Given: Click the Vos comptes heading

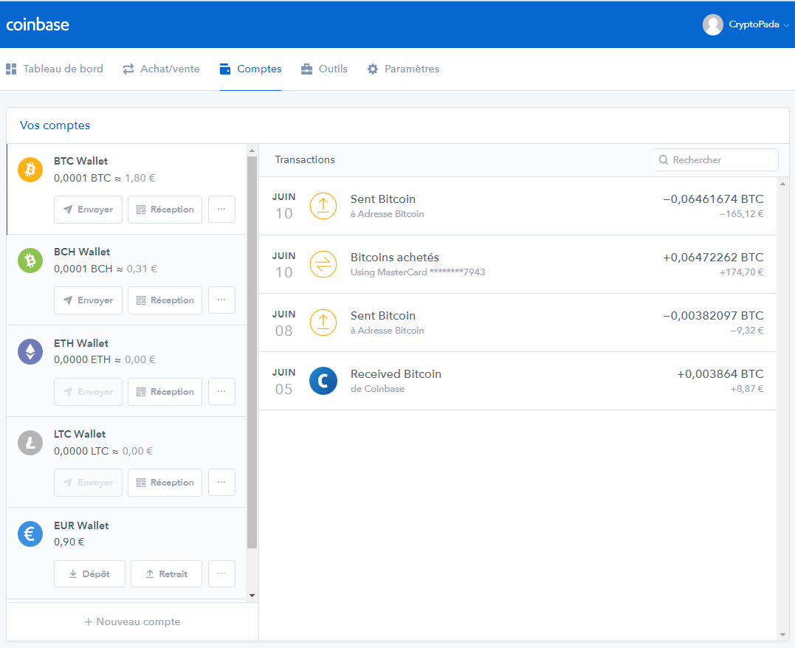Looking at the screenshot, I should pos(55,125).
